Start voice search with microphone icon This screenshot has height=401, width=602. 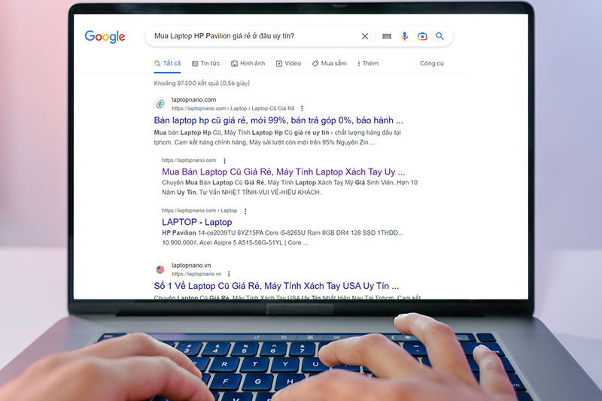(404, 36)
